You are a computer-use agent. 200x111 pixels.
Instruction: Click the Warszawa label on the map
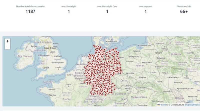point(147,62)
